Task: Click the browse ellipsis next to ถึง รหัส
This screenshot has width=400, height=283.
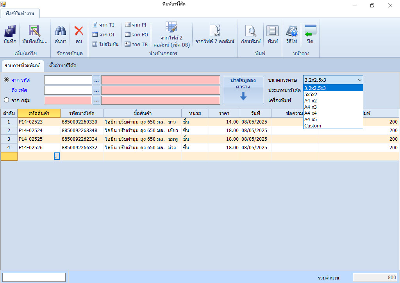Action: point(96,91)
